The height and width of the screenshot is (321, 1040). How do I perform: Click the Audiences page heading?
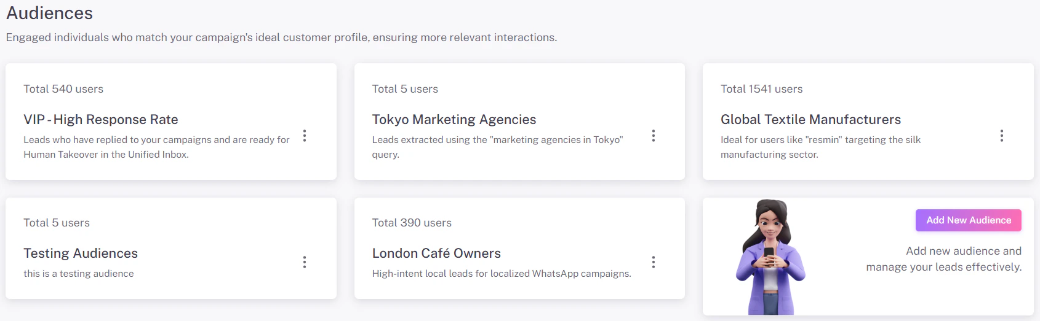(x=50, y=13)
